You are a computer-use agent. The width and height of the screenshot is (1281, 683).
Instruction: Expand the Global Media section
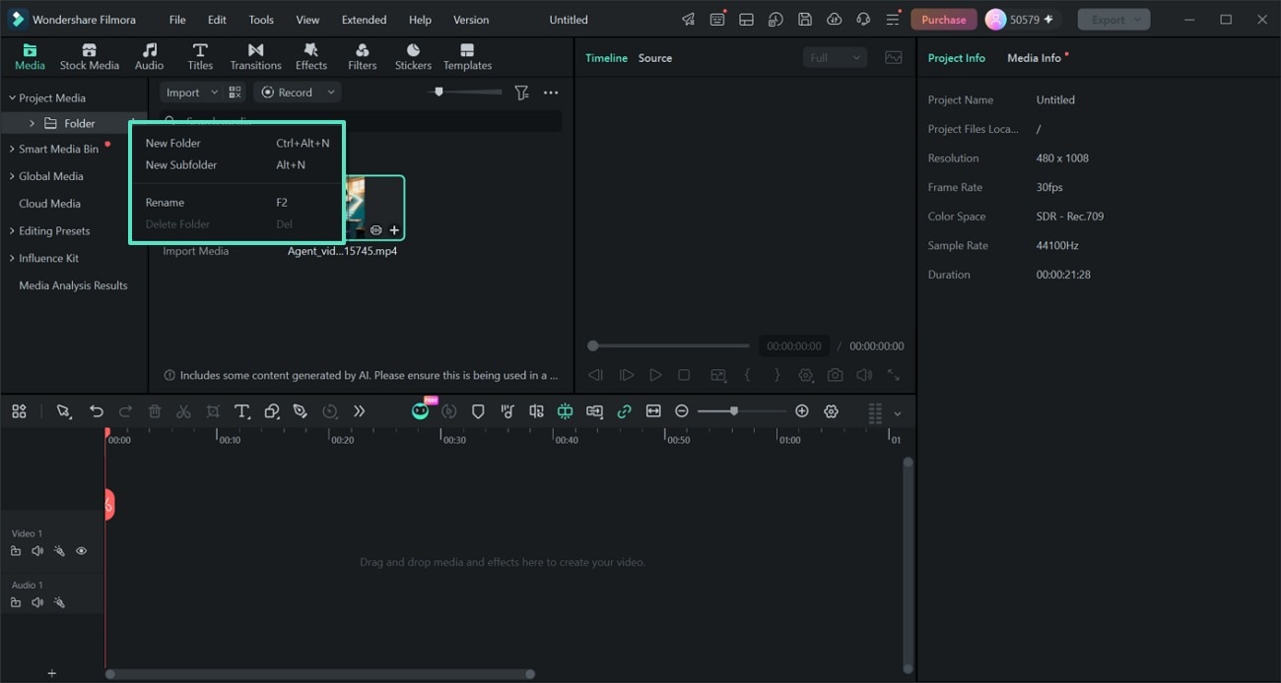12,176
